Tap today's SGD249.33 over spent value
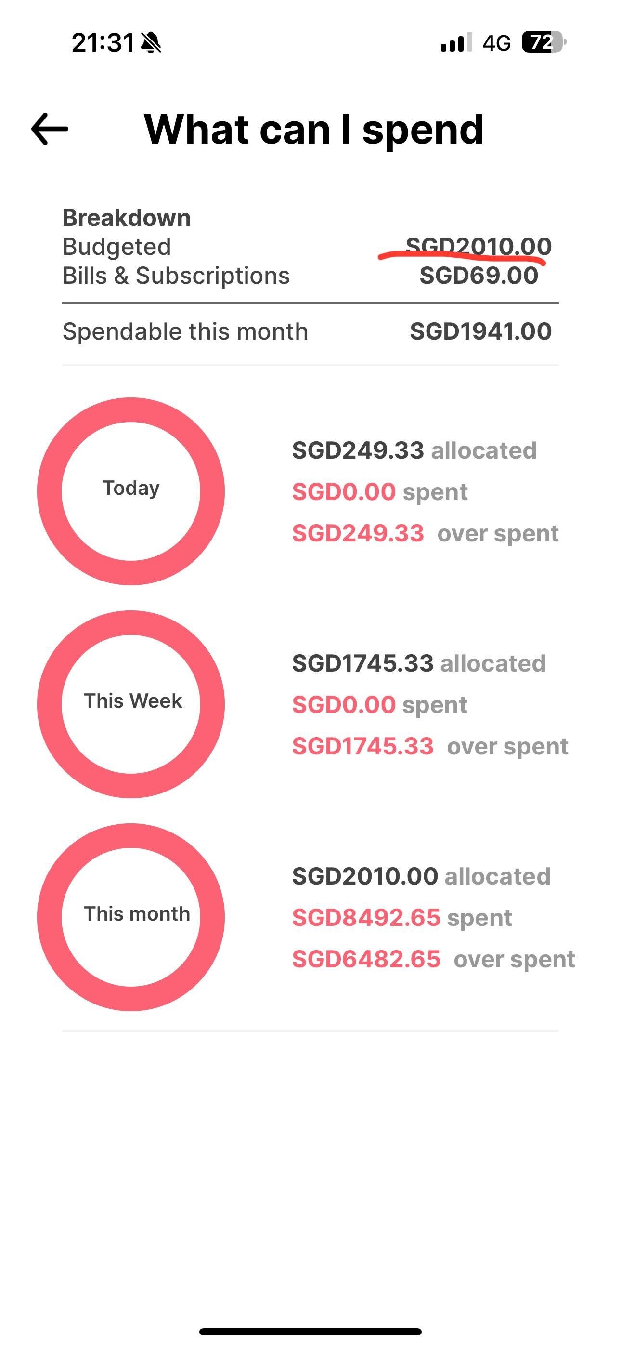Screen dimensions: 621x1347 coord(358,533)
